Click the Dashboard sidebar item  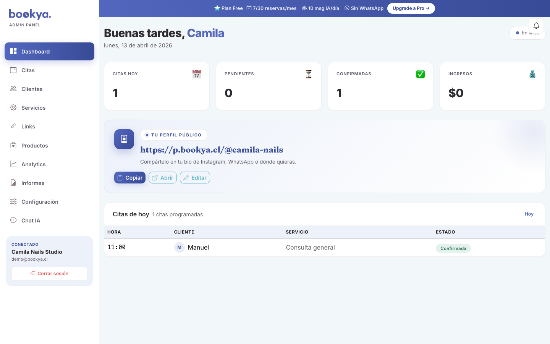click(x=49, y=51)
